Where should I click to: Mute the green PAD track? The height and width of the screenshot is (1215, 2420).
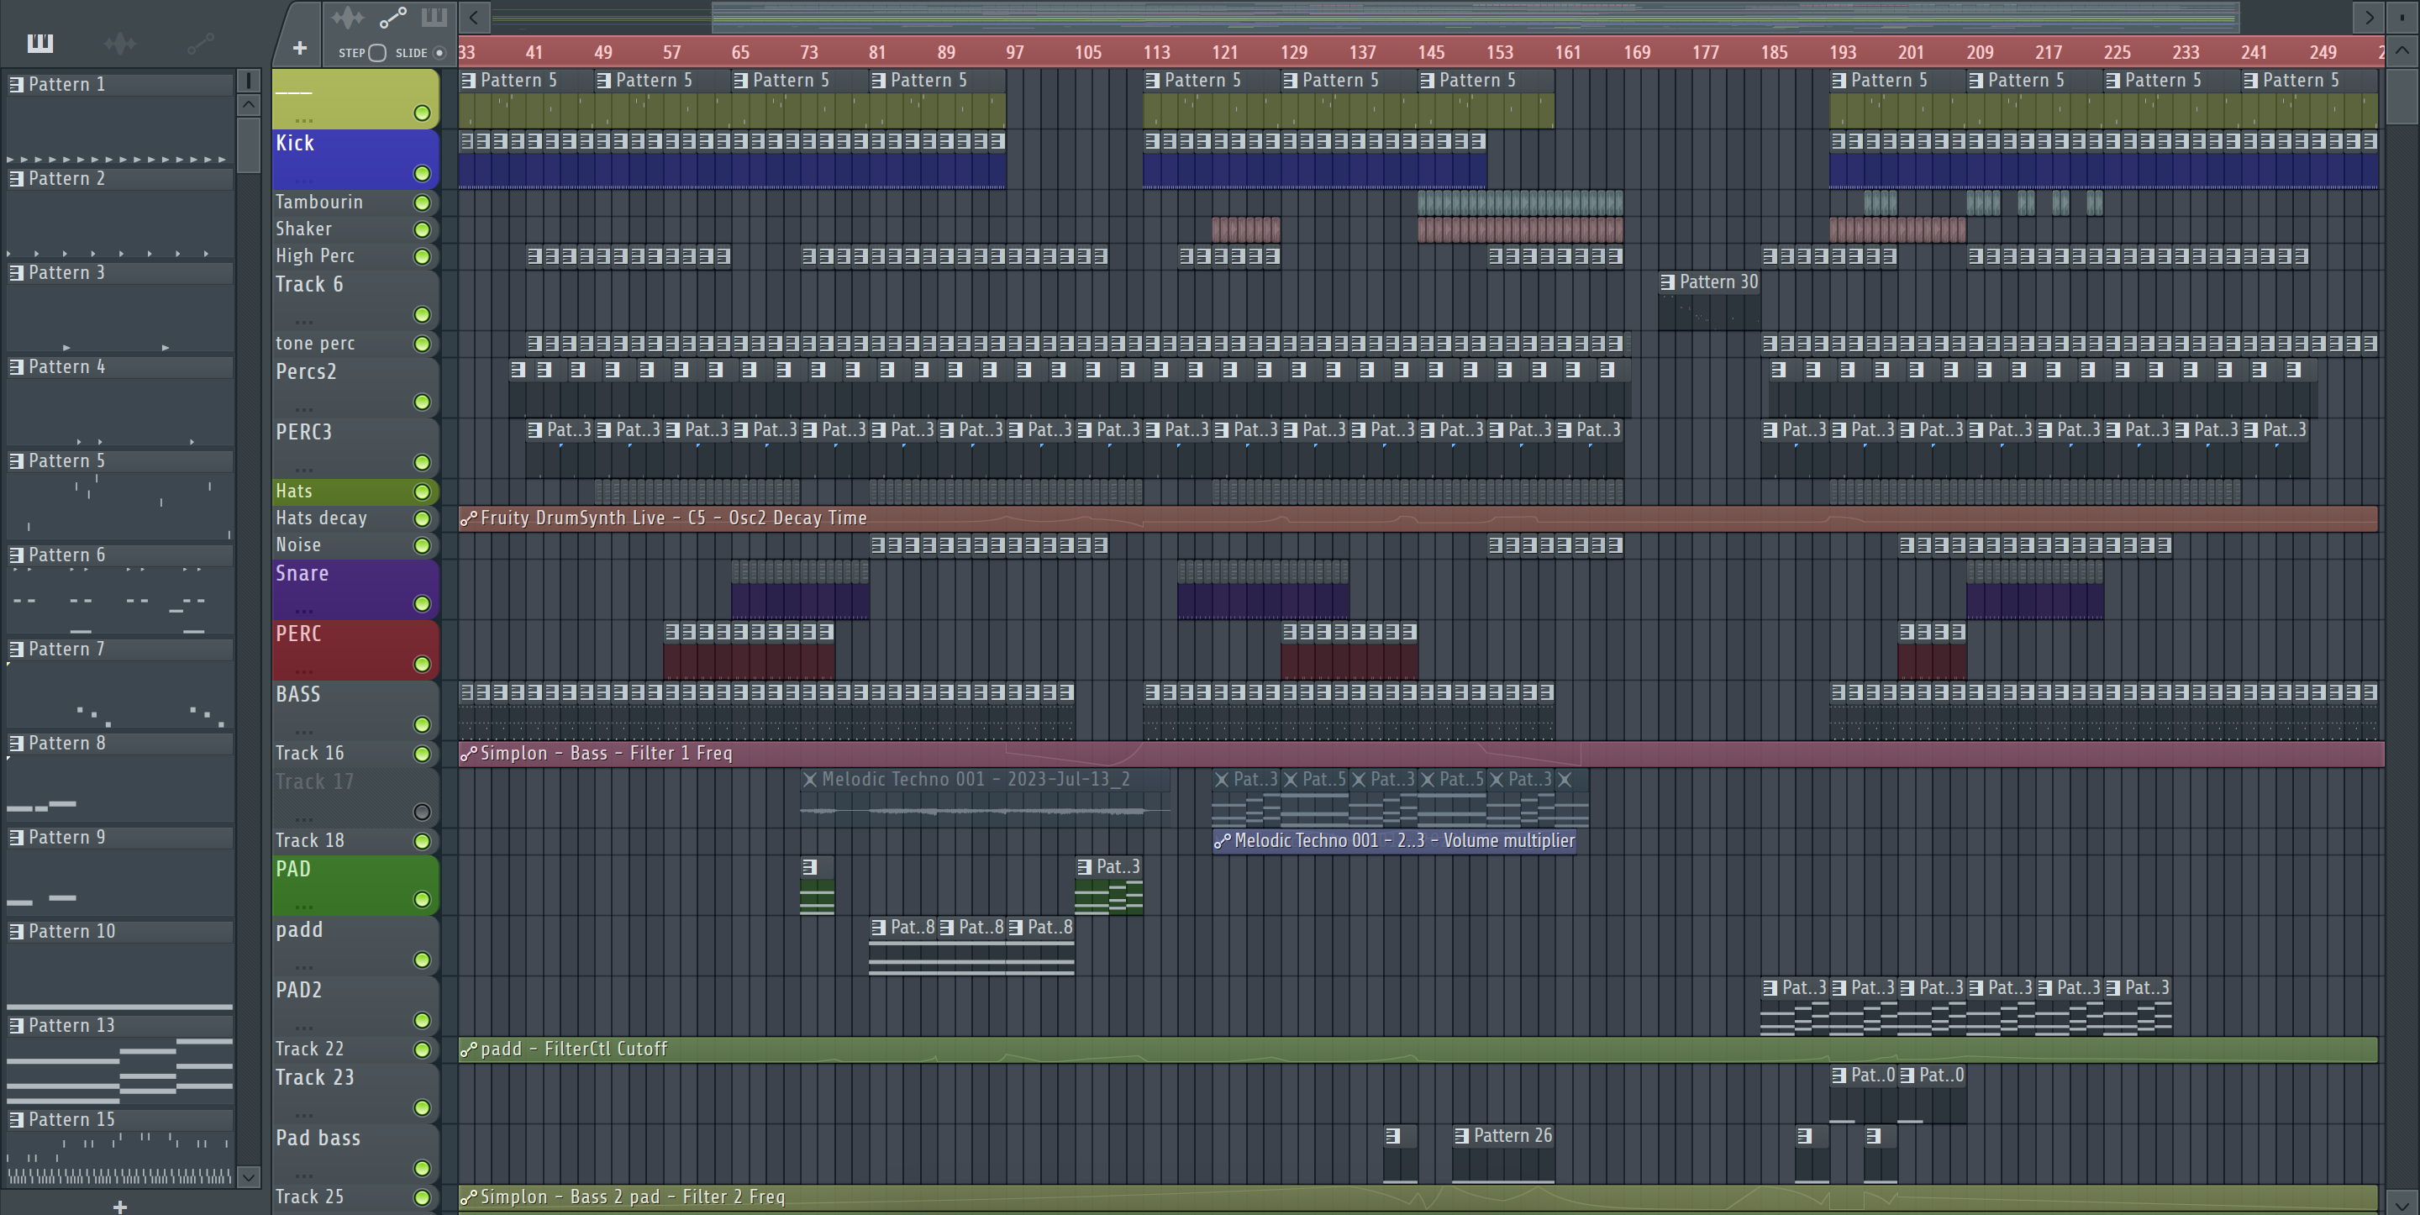click(x=422, y=900)
